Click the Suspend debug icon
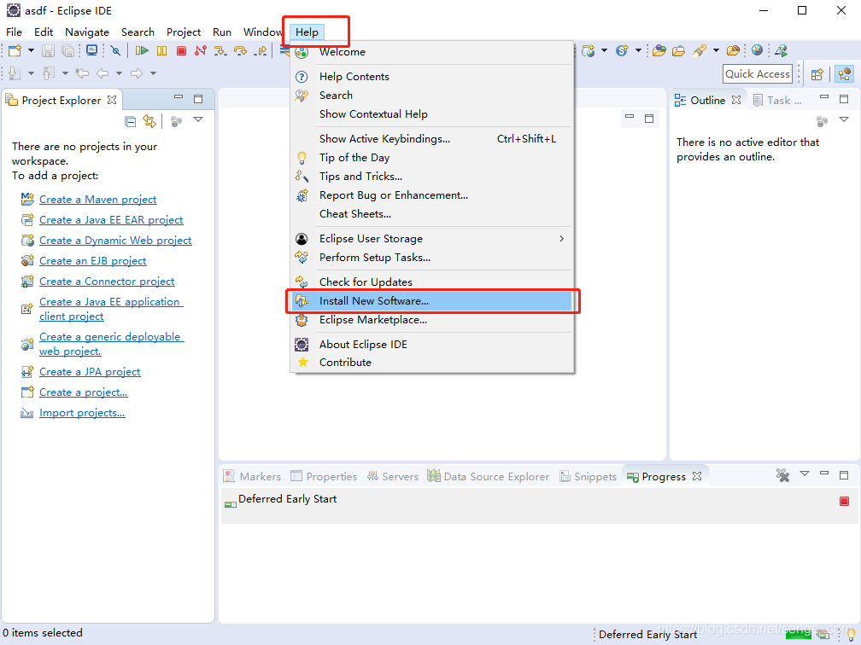This screenshot has width=861, height=645. [x=161, y=50]
